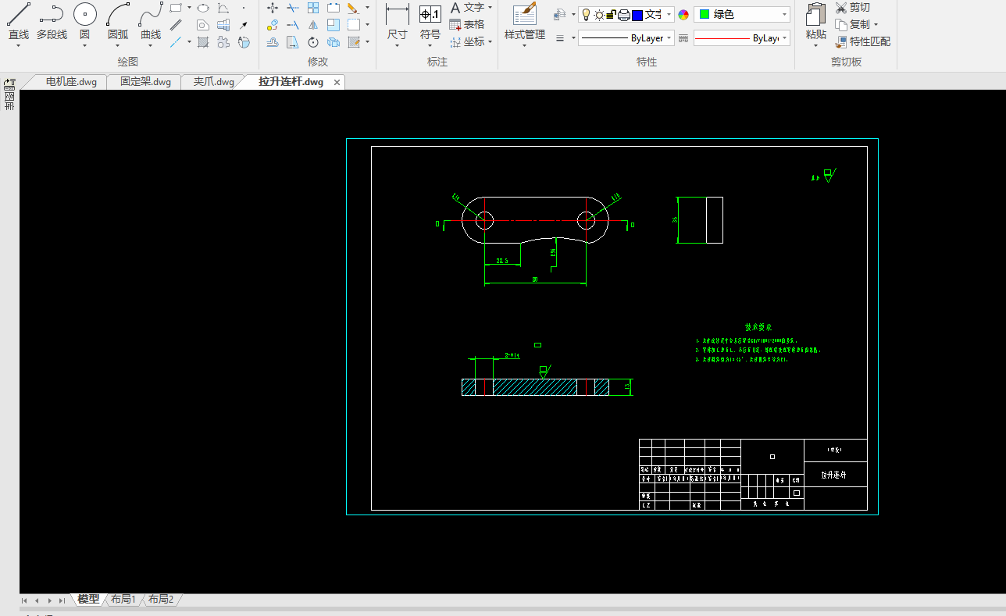
Task: Open the 绿色 color dropdown
Action: [741, 15]
